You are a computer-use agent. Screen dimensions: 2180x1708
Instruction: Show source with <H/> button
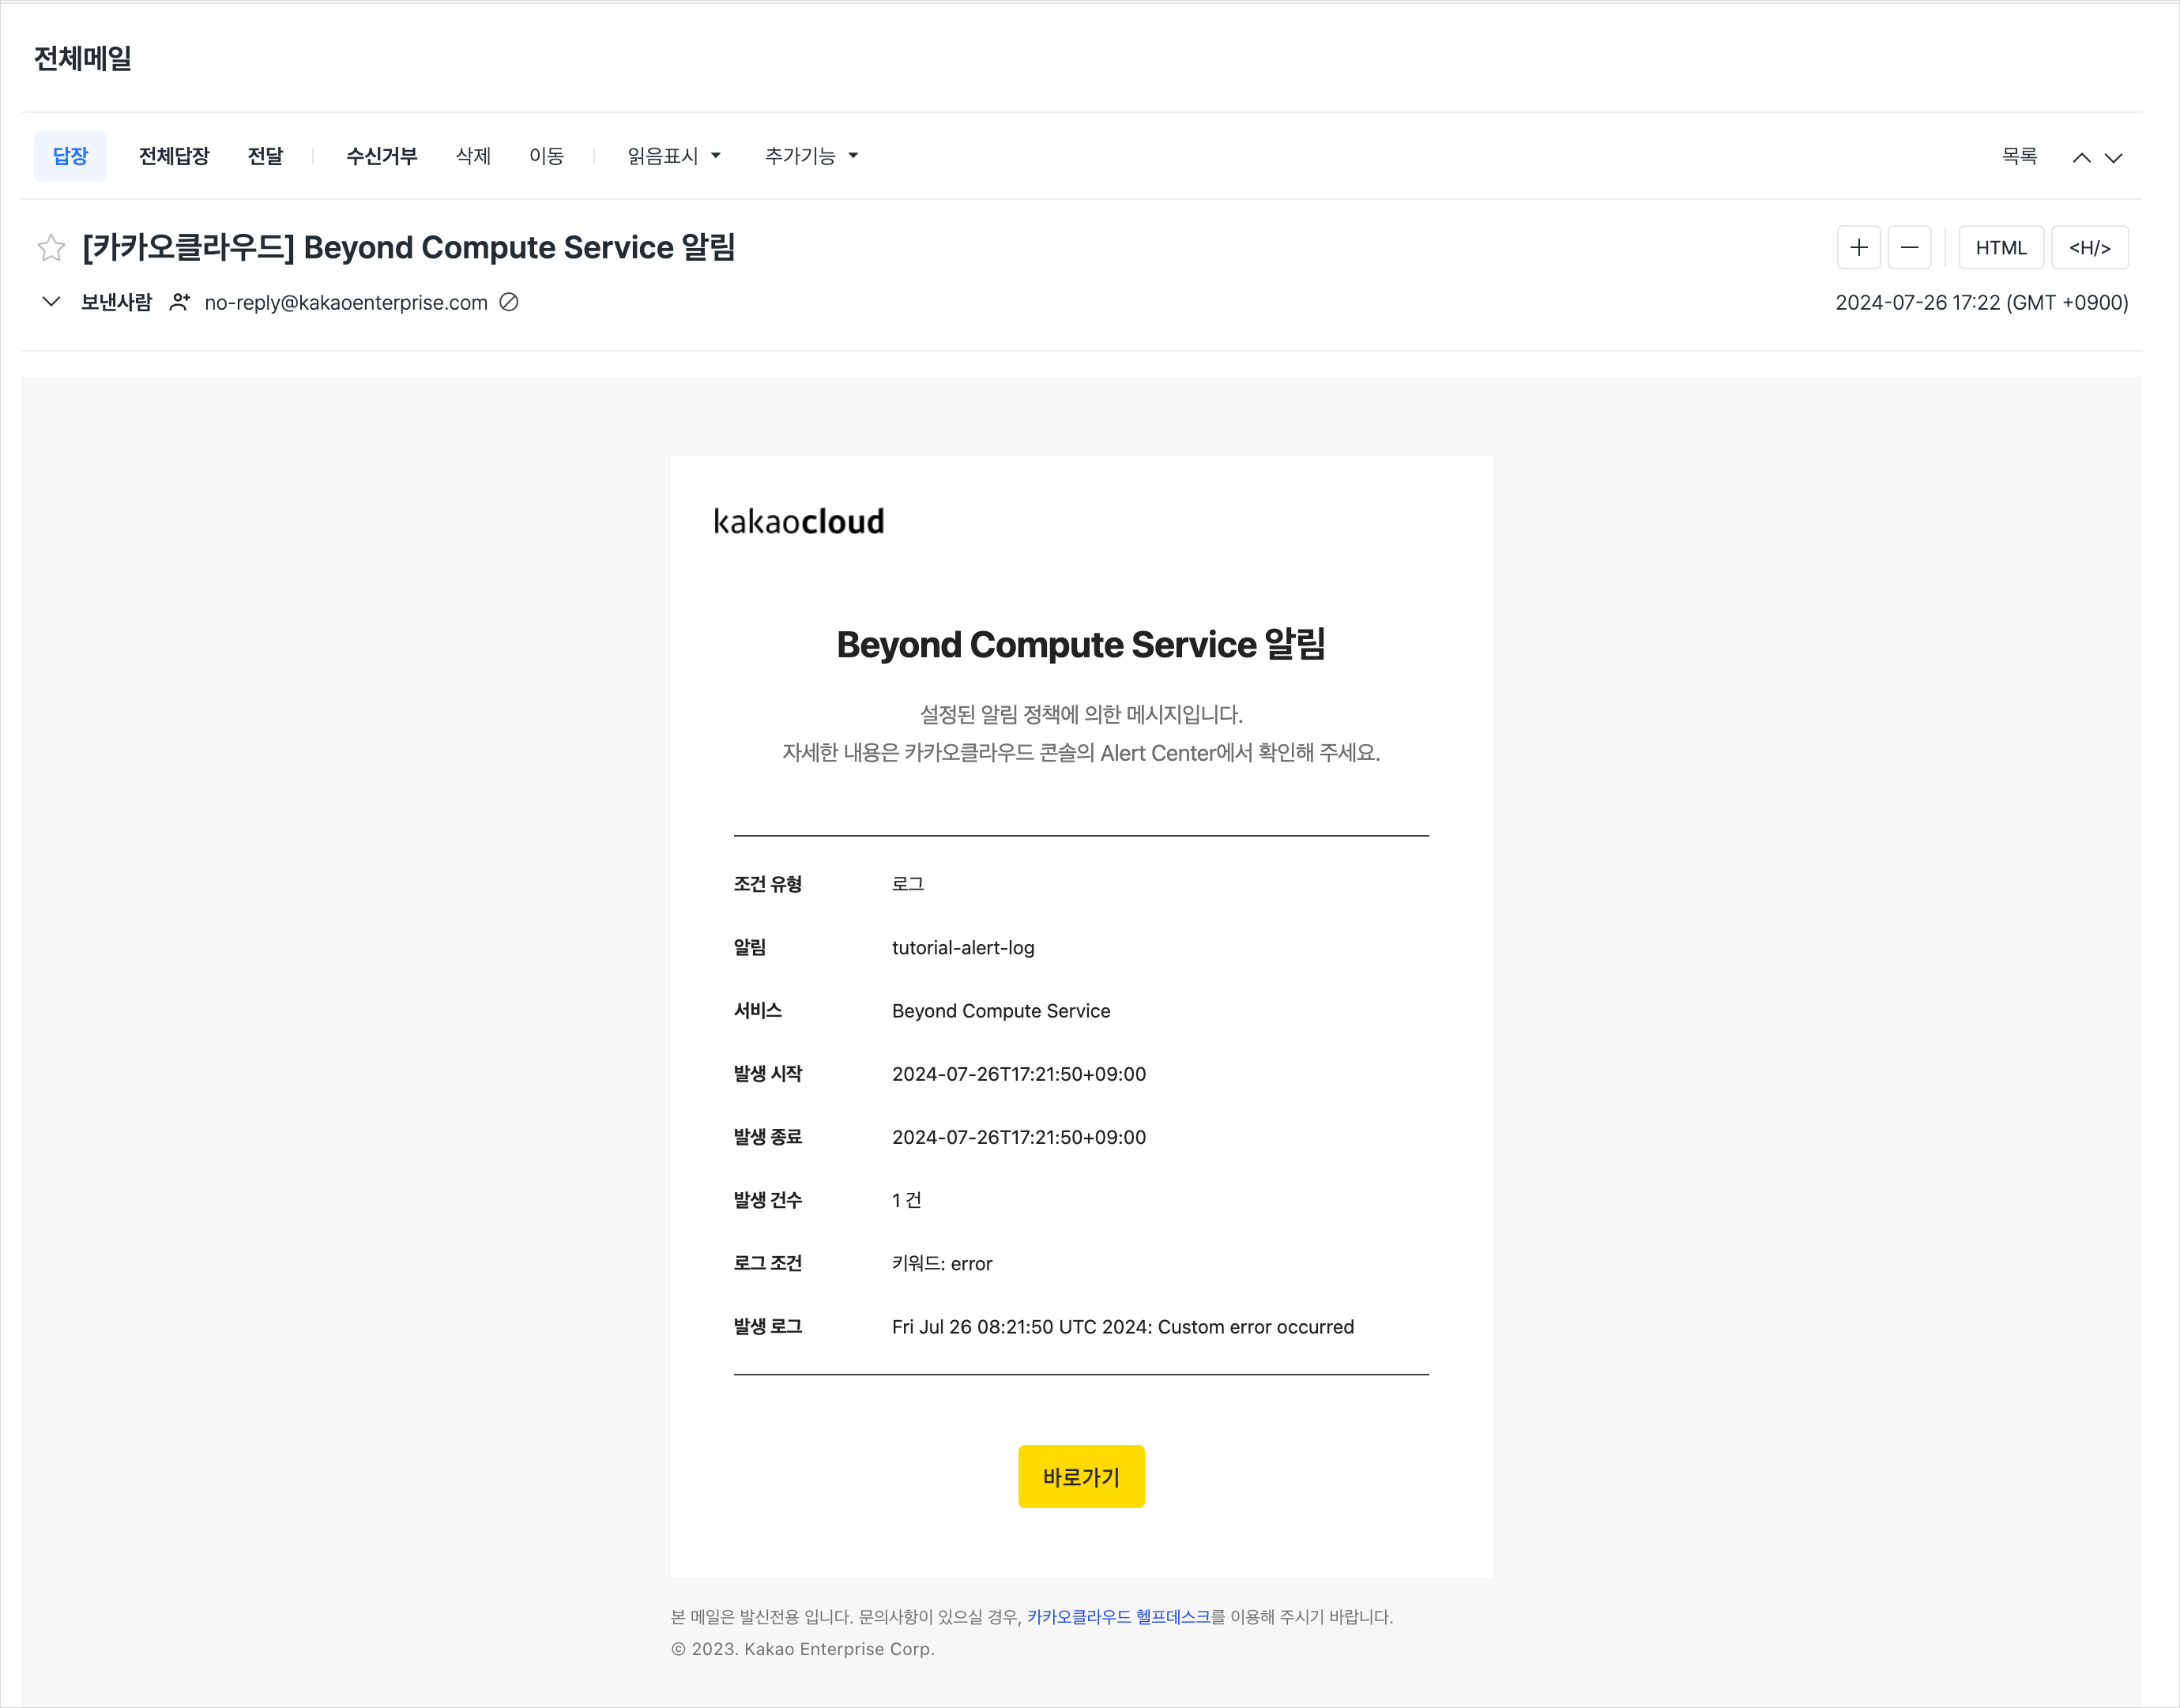(2090, 247)
